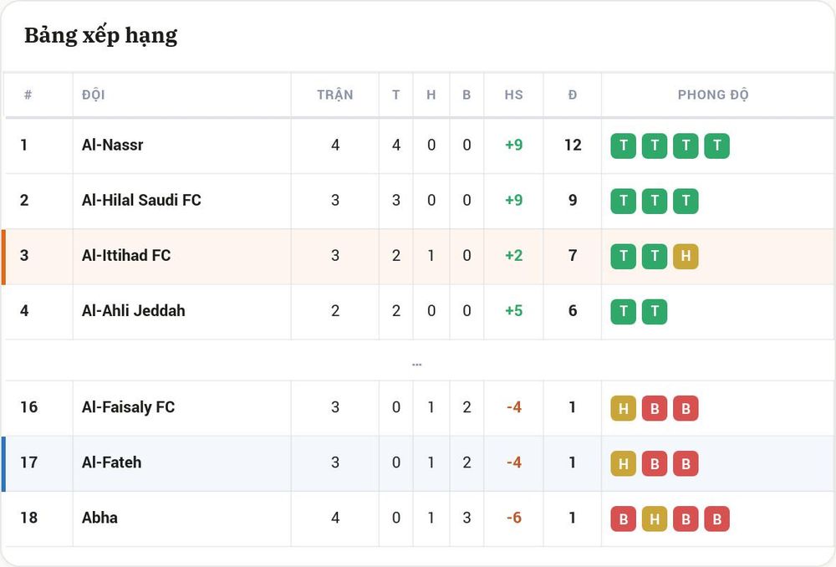The image size is (836, 567).
Task: Click Abha's yellow H form badge
Action: point(655,519)
